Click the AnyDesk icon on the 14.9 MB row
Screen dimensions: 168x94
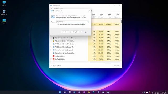(53, 56)
